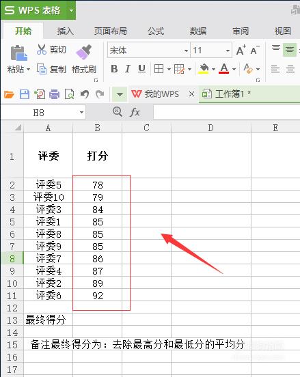Decrease font size with A- icon

click(x=255, y=51)
